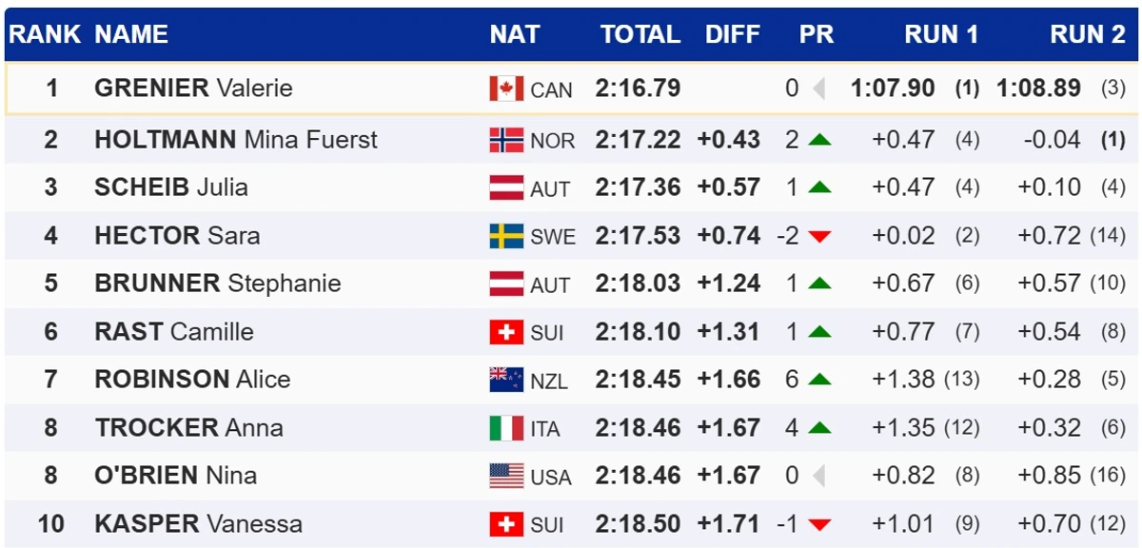Click red down arrow in Hector row
The image size is (1142, 548).
tap(819, 236)
